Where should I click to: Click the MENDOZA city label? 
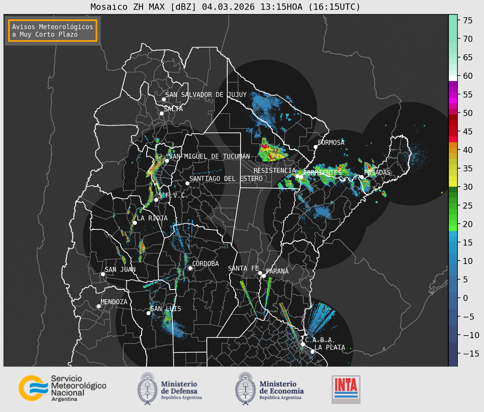click(114, 302)
